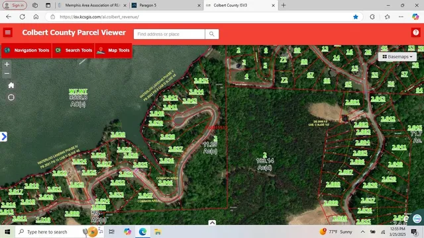
Task: Select parcel label 2.037
Action: tap(368, 200)
